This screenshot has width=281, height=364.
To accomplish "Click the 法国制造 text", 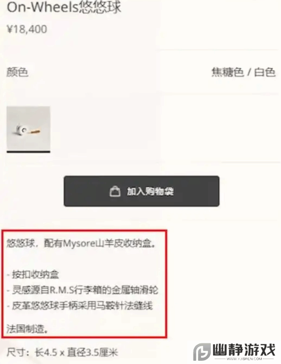I will [27, 329].
